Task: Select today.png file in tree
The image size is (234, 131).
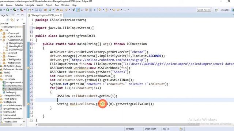Action: [x=11, y=92]
